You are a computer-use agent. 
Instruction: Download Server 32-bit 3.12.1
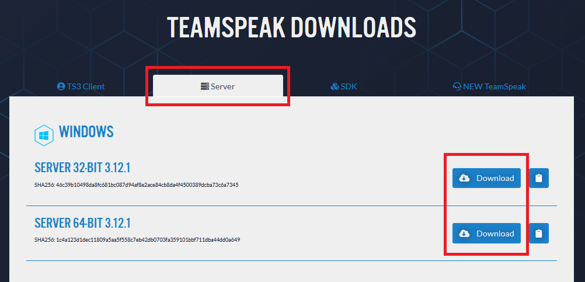coord(486,178)
